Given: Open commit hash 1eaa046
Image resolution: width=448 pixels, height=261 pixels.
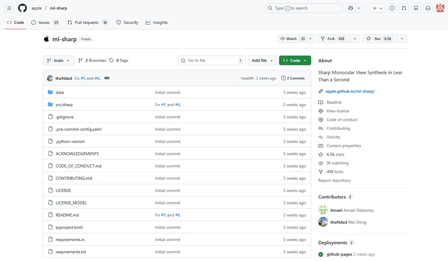Looking at the screenshot, I should point(247,78).
